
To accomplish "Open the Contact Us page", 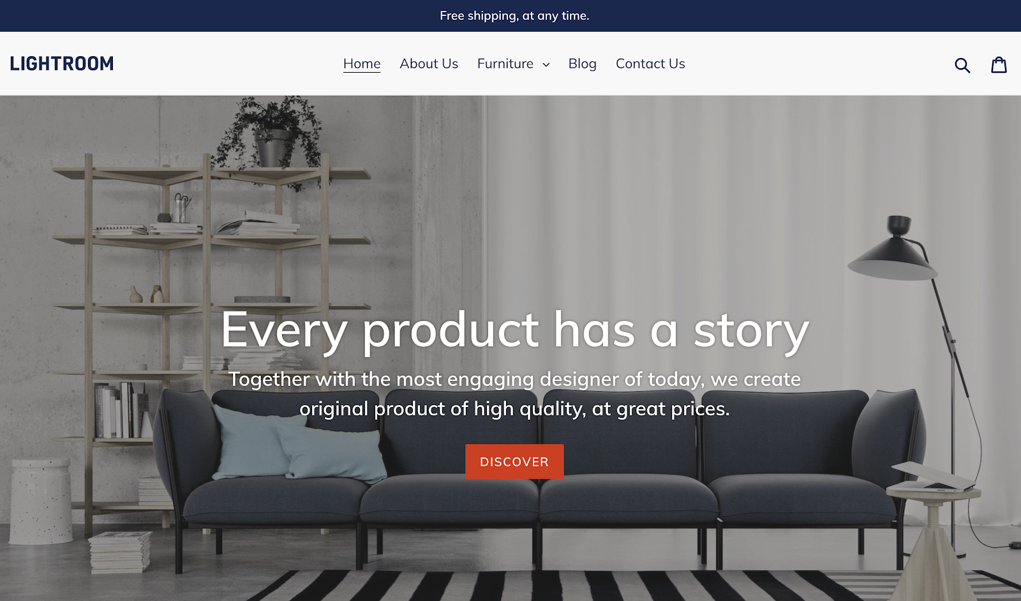I will click(x=650, y=64).
